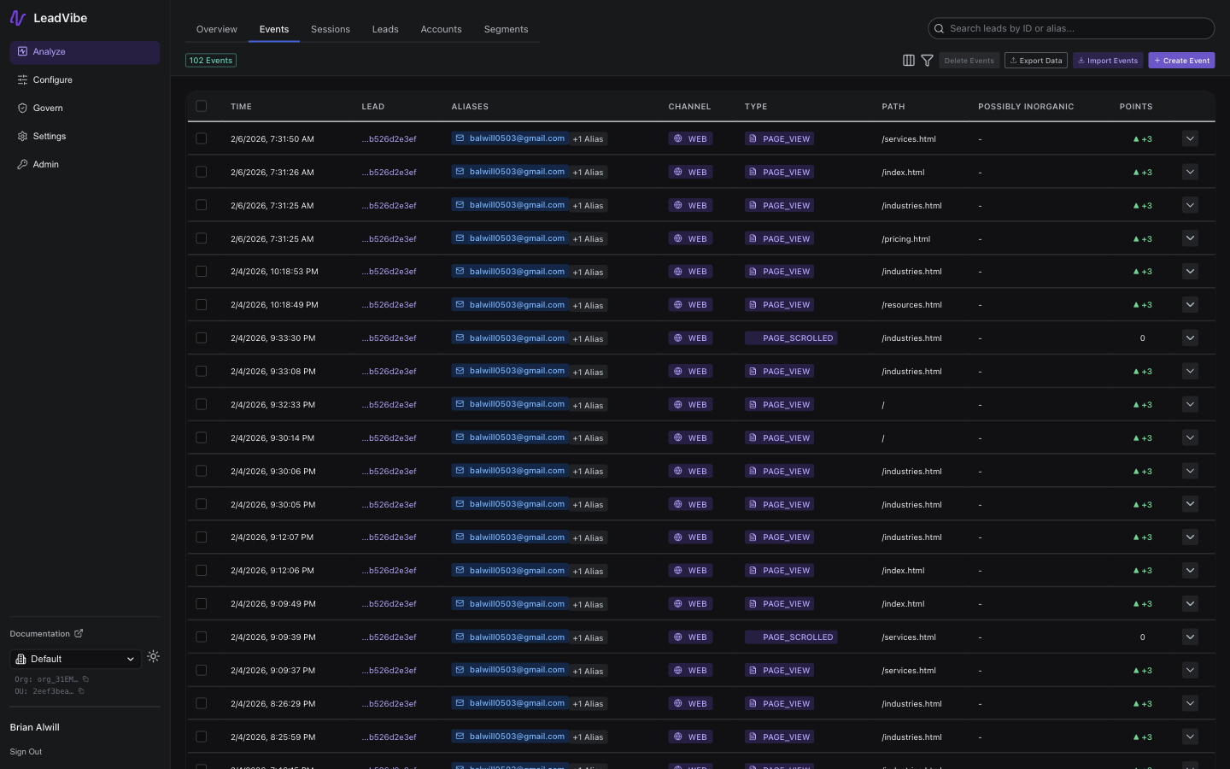Screen dimensions: 1230x769
Task: Expand the /pricing.html event row details
Action: click(1190, 238)
